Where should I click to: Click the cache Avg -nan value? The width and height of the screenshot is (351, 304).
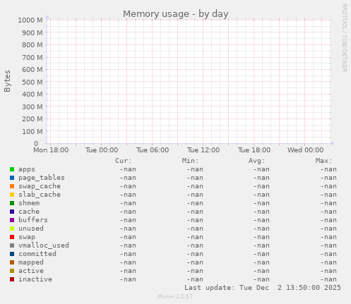tap(261, 212)
